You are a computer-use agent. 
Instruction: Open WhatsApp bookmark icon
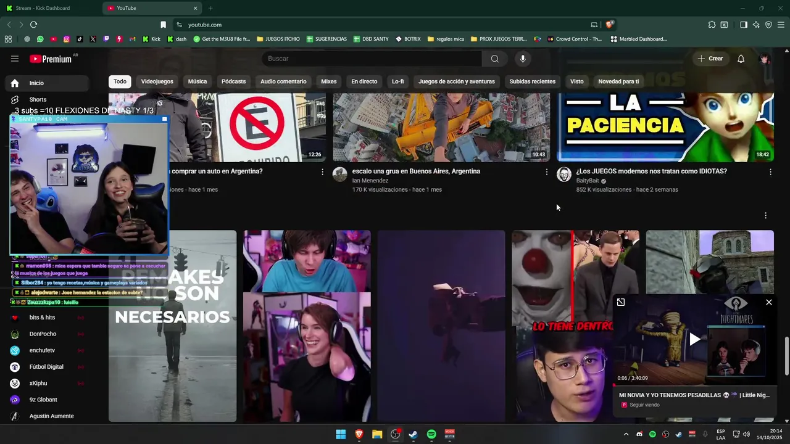[x=40, y=39]
